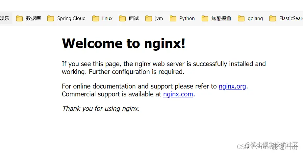This screenshot has width=303, height=153.
Task: Click the 'Welcome to nginx!' heading
Action: tap(124, 43)
